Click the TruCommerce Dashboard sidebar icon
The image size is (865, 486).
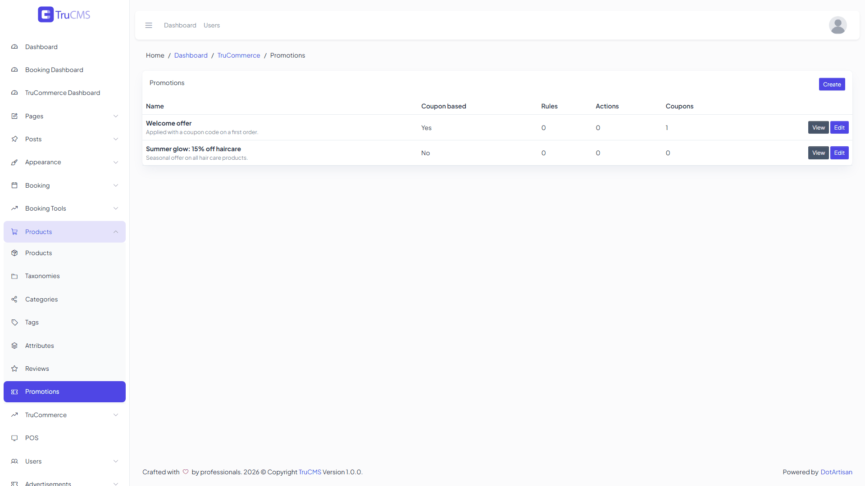point(14,93)
